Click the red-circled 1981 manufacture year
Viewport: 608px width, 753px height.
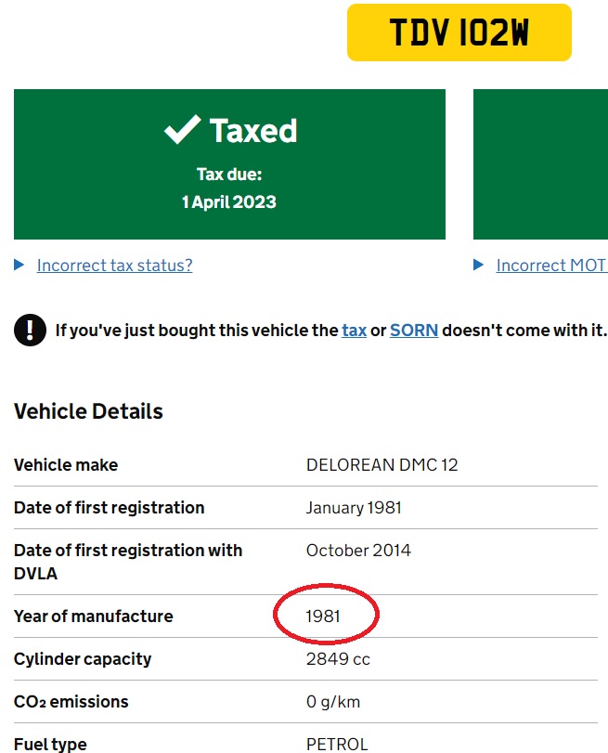click(x=324, y=617)
